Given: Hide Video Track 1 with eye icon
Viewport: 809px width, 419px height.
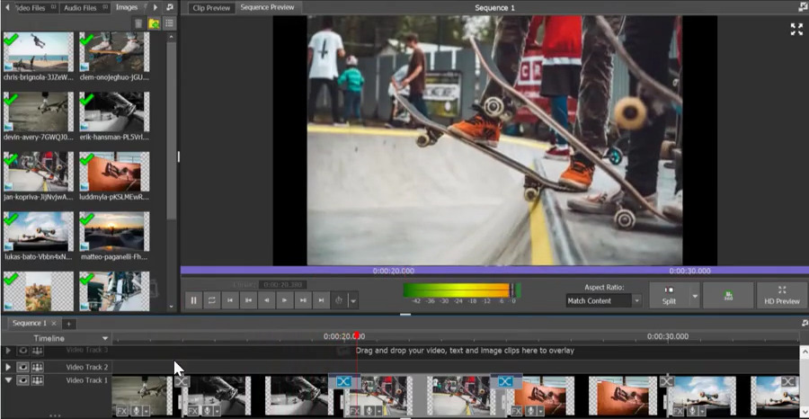Looking at the screenshot, I should click(23, 380).
